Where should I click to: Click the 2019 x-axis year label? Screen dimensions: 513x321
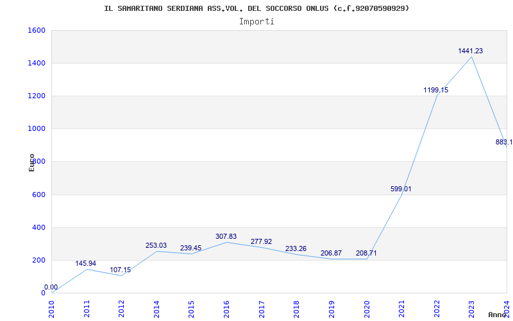click(332, 309)
